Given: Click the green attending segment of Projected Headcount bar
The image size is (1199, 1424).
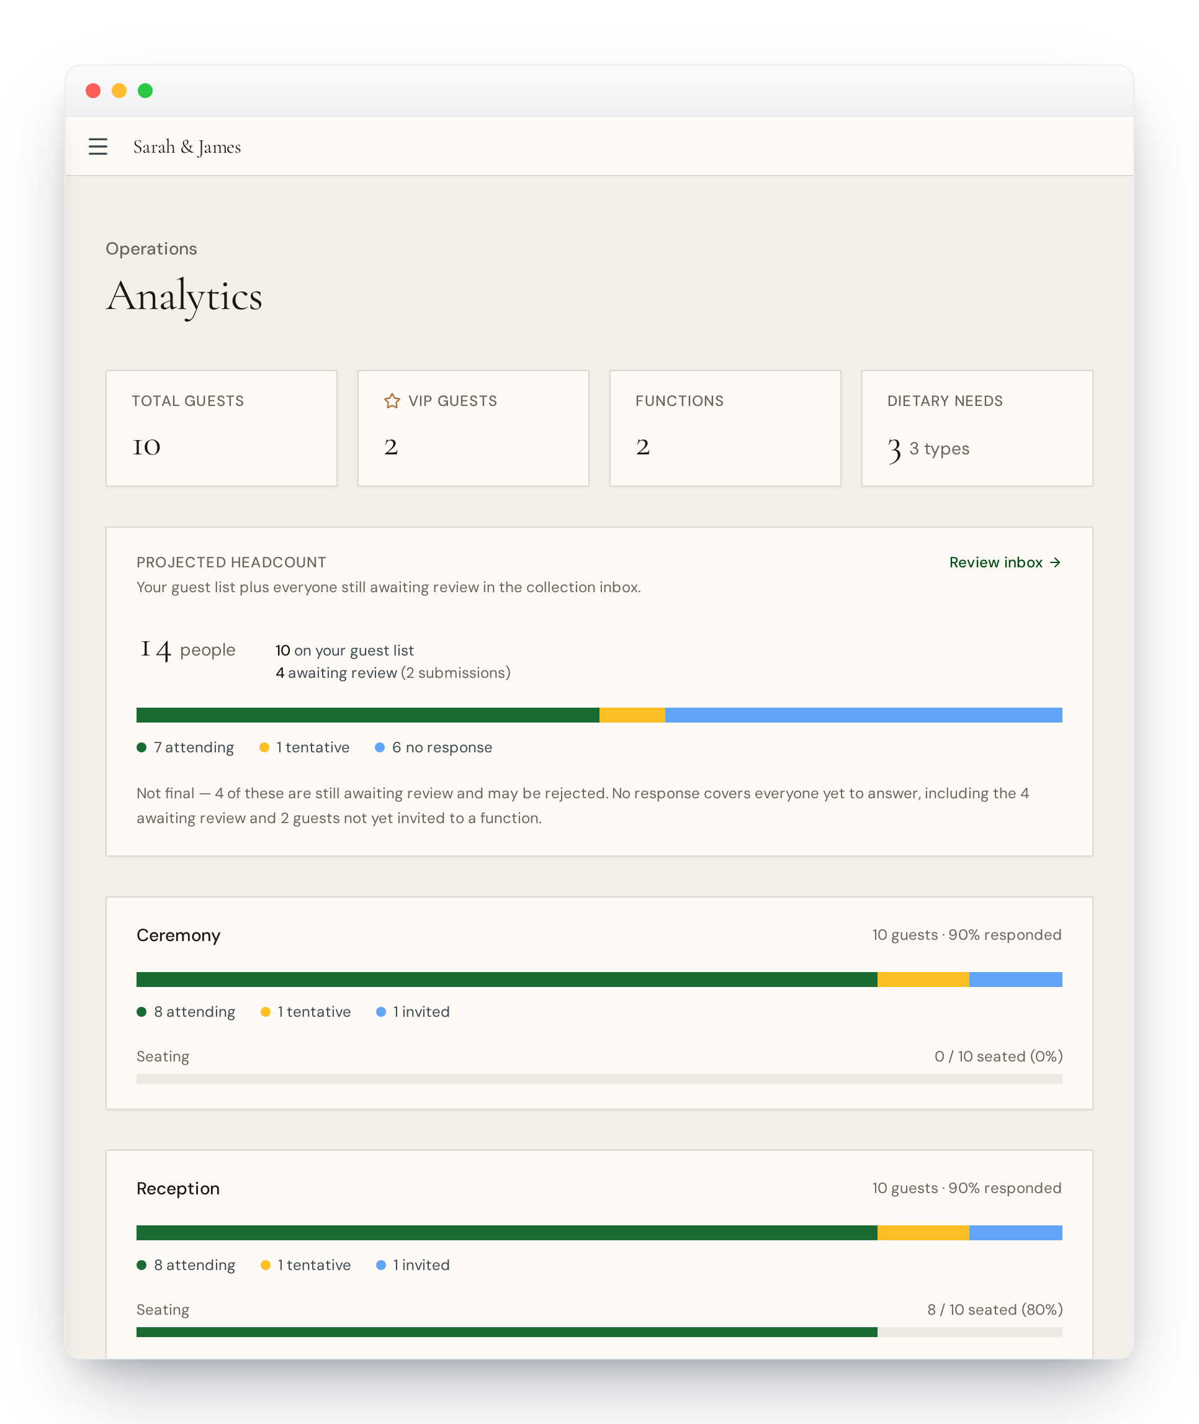Looking at the screenshot, I should [x=368, y=715].
